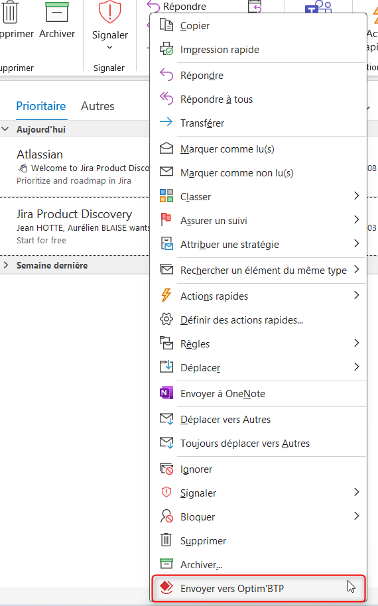Click 'Prioritize and roadmap in Jira' preview text
The height and width of the screenshot is (606, 378).
[74, 180]
